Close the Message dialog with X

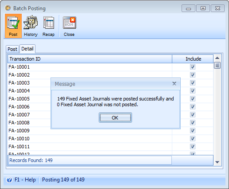[174, 84]
